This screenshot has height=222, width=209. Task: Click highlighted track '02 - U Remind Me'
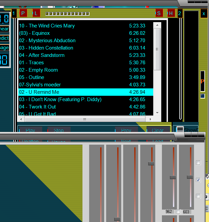point(86,92)
